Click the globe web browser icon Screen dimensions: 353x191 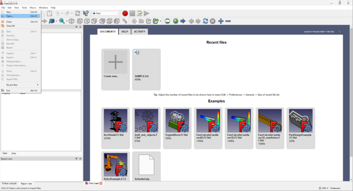click(175, 21)
